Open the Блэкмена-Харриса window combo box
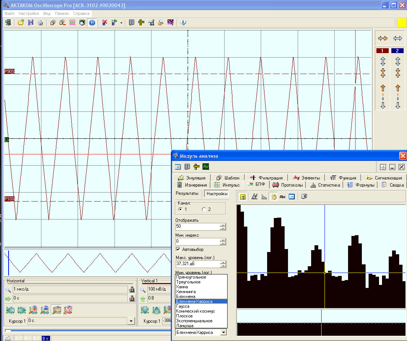Viewport: 407px width, 341px height. [x=223, y=332]
